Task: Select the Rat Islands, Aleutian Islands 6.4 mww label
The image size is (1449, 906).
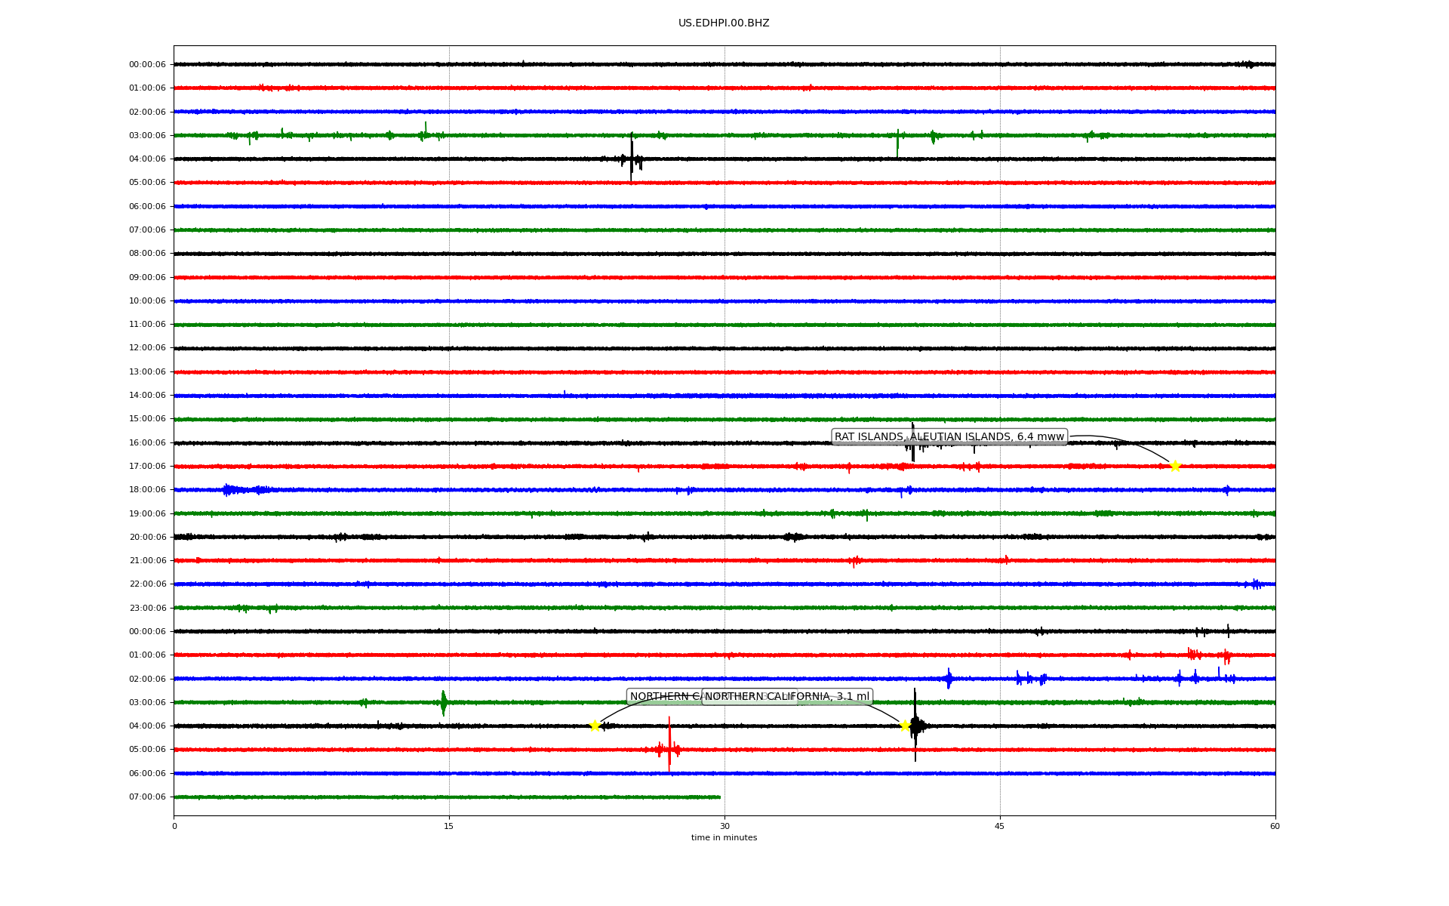Action: (949, 436)
